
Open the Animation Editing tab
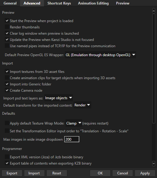(93, 3)
